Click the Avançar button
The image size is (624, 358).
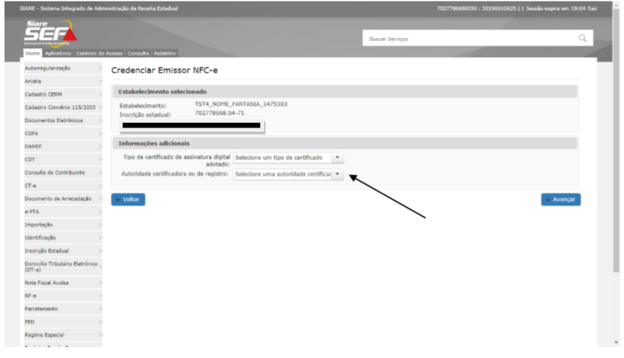(561, 200)
